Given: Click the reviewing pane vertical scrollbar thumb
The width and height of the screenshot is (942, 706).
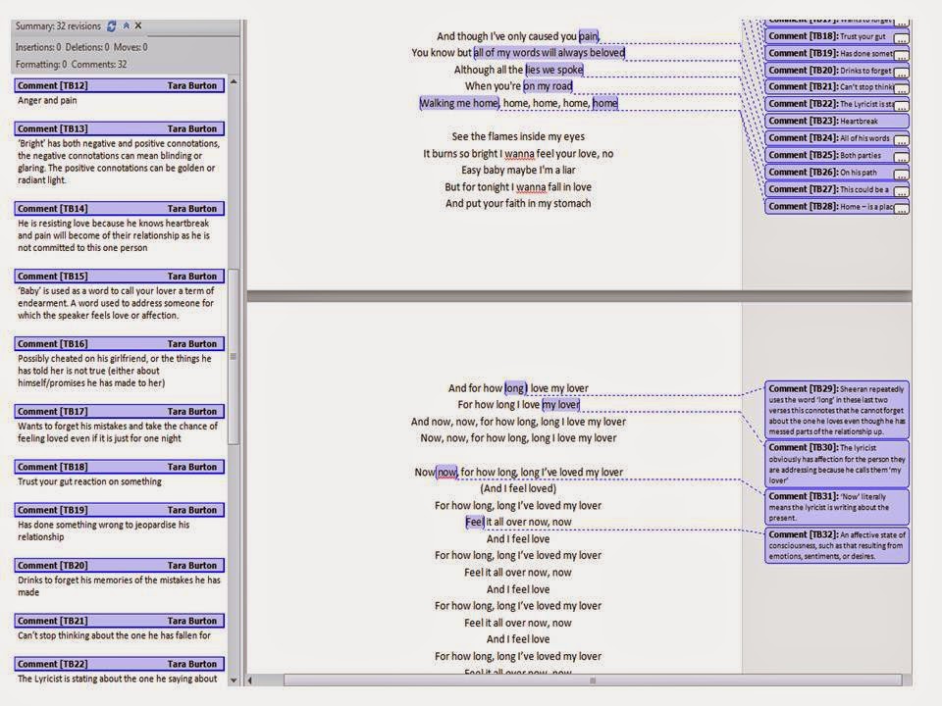Looking at the screenshot, I should pos(234,357).
